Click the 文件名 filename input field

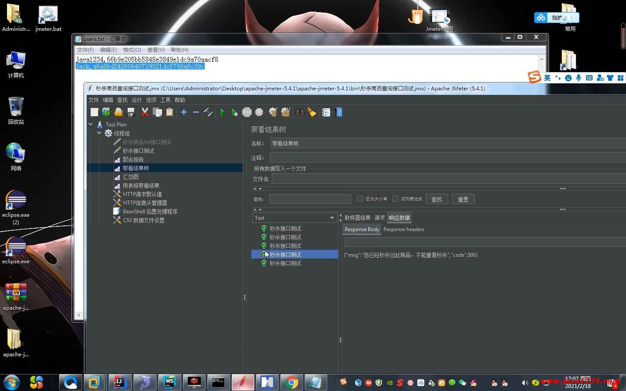(449, 179)
